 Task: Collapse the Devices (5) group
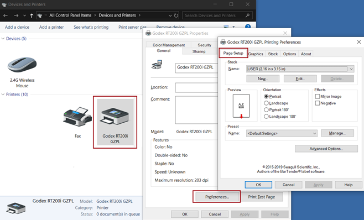click(x=3, y=39)
